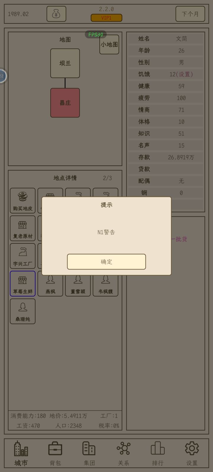Select the 坝兰 map node
The image size is (213, 472).
[65, 63]
